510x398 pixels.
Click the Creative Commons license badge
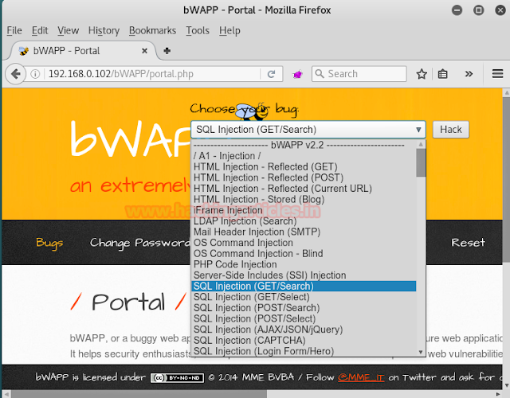177,377
